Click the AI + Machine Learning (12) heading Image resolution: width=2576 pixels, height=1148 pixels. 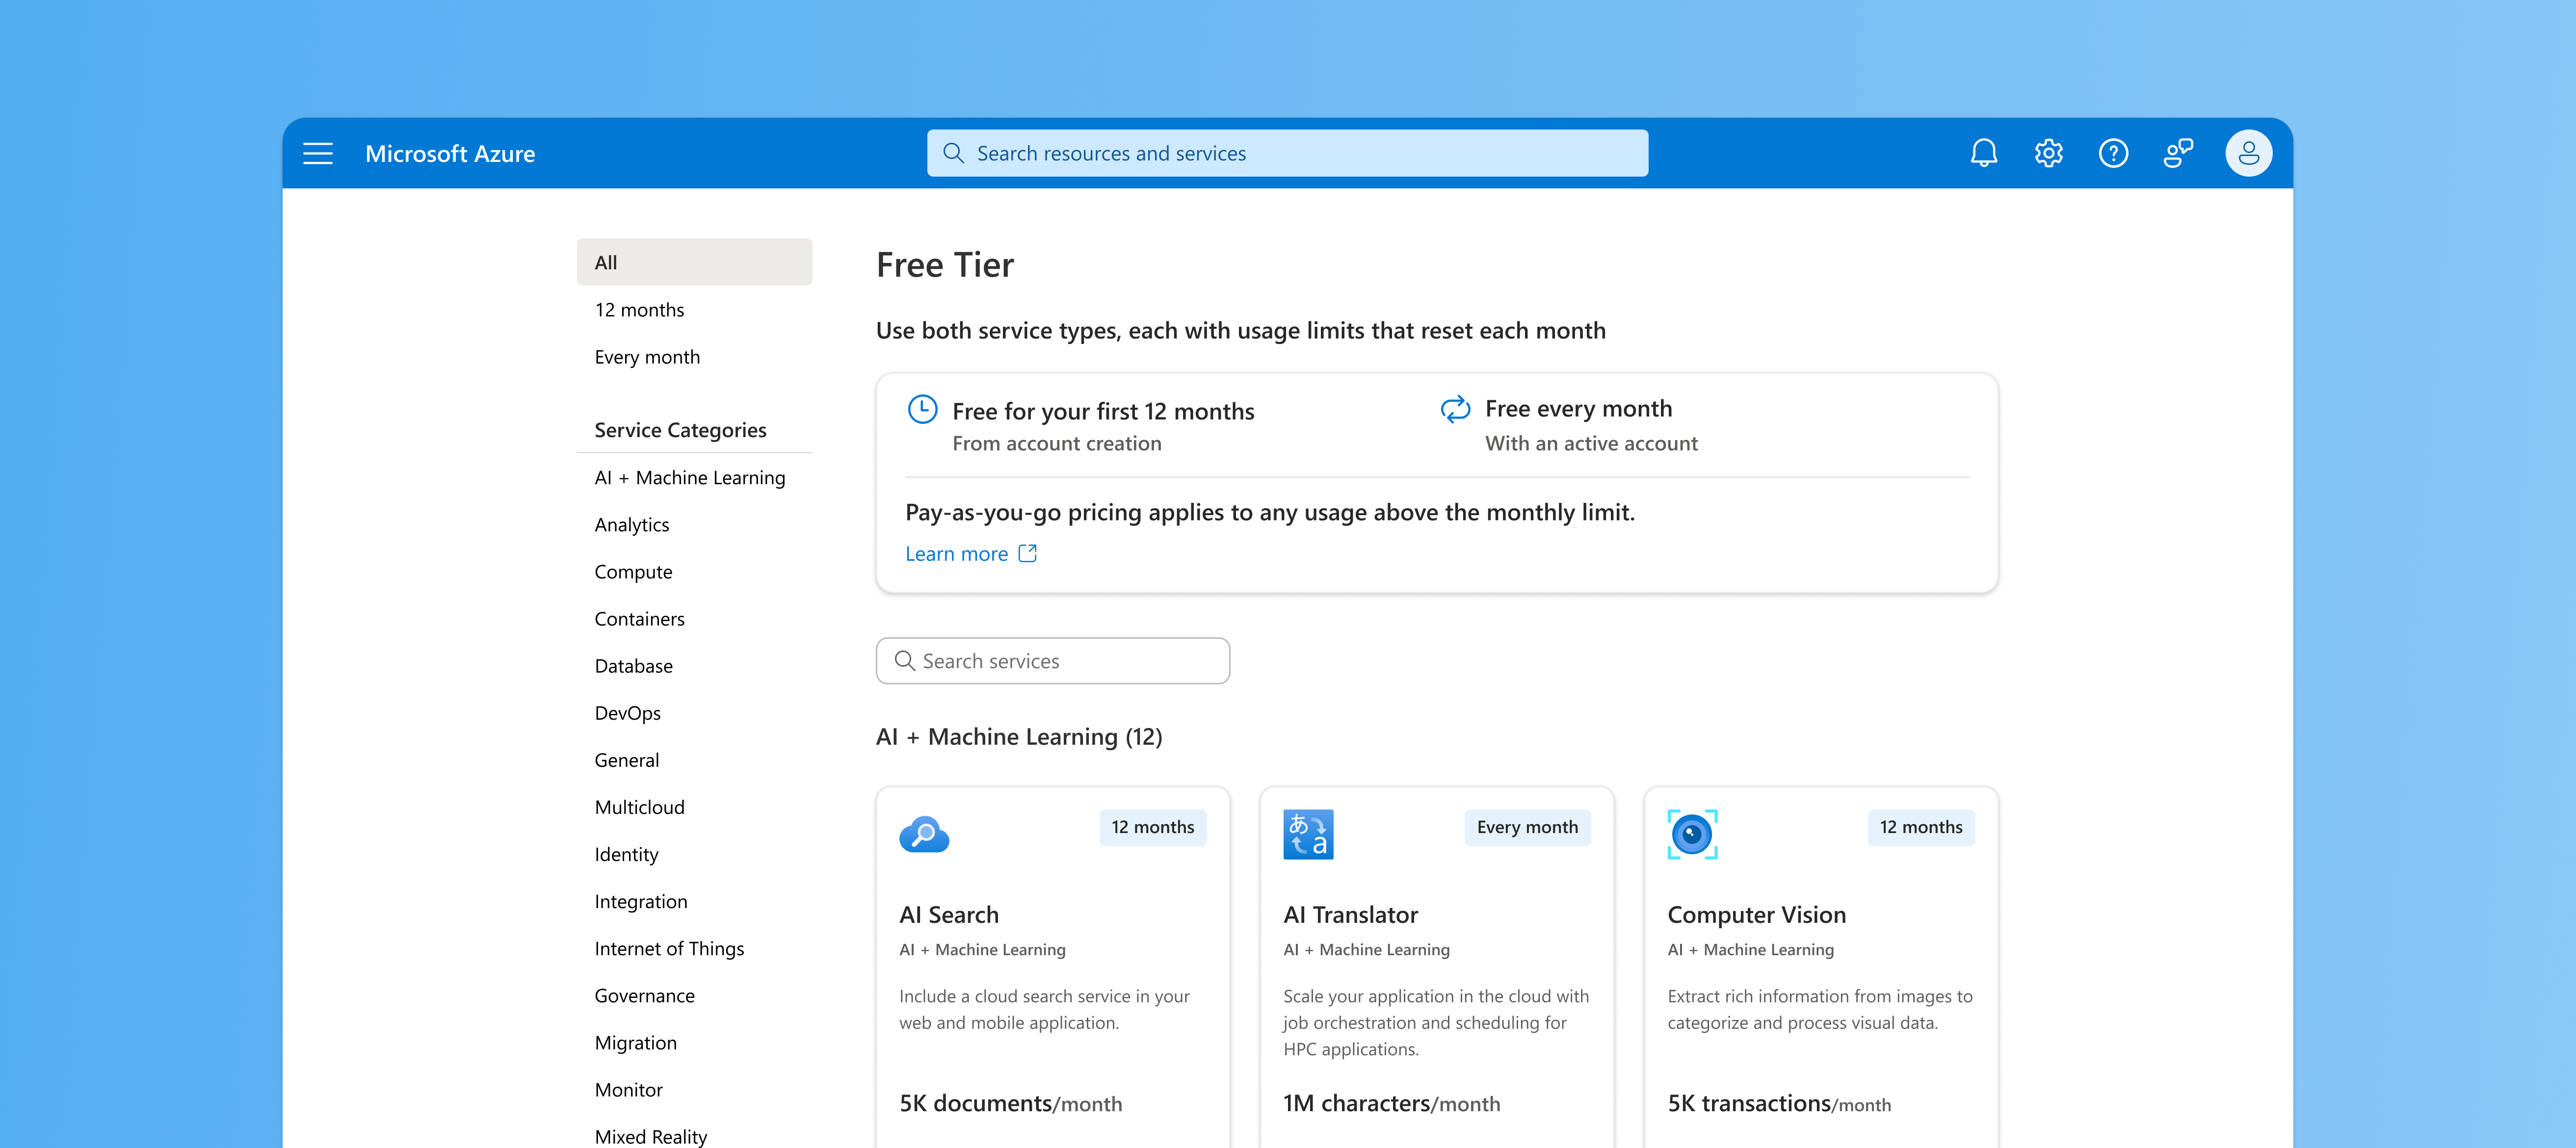[1018, 736]
